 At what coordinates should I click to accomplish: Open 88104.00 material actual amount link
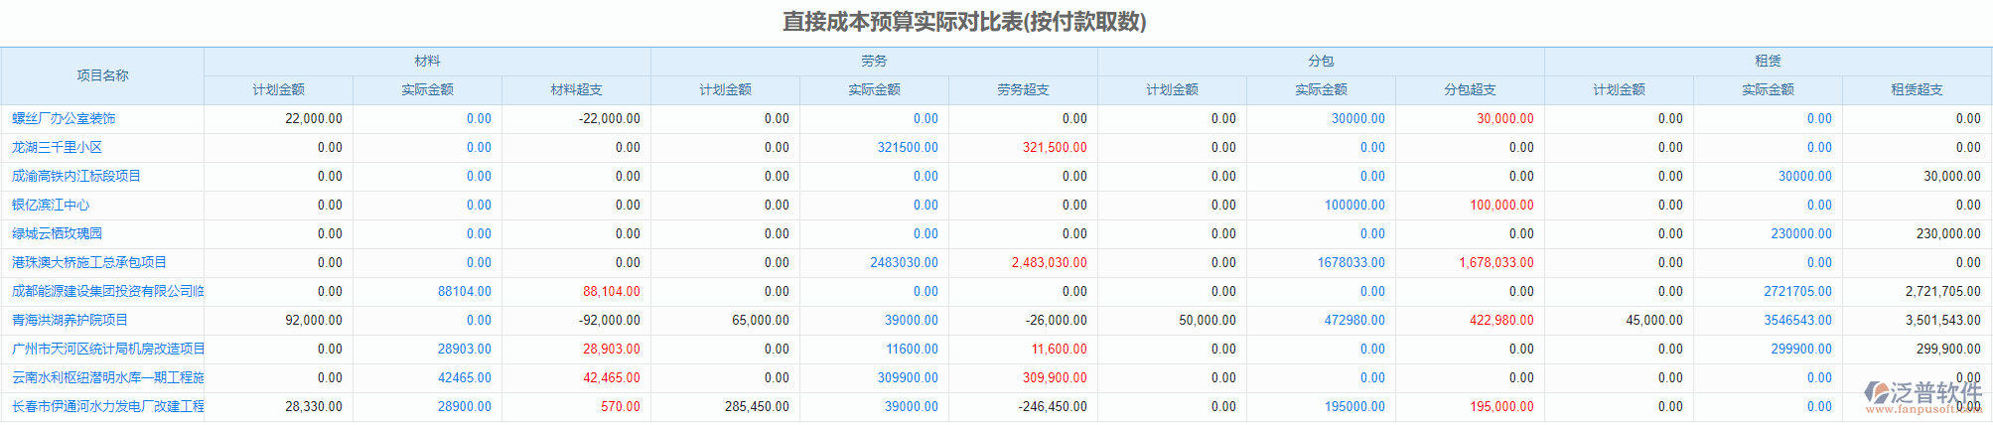click(465, 291)
